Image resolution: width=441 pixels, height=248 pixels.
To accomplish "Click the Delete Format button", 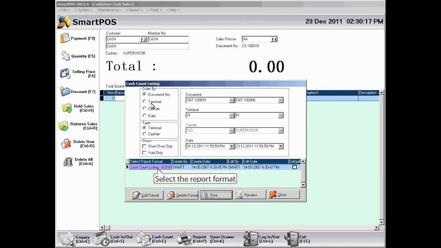I will tap(182, 195).
